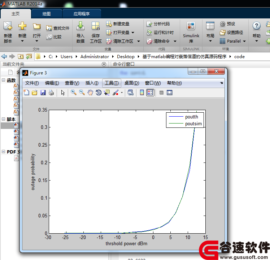The height and width of the screenshot is (260, 270).
Task: Click Find Files (查找文件) button
Action: [58, 28]
